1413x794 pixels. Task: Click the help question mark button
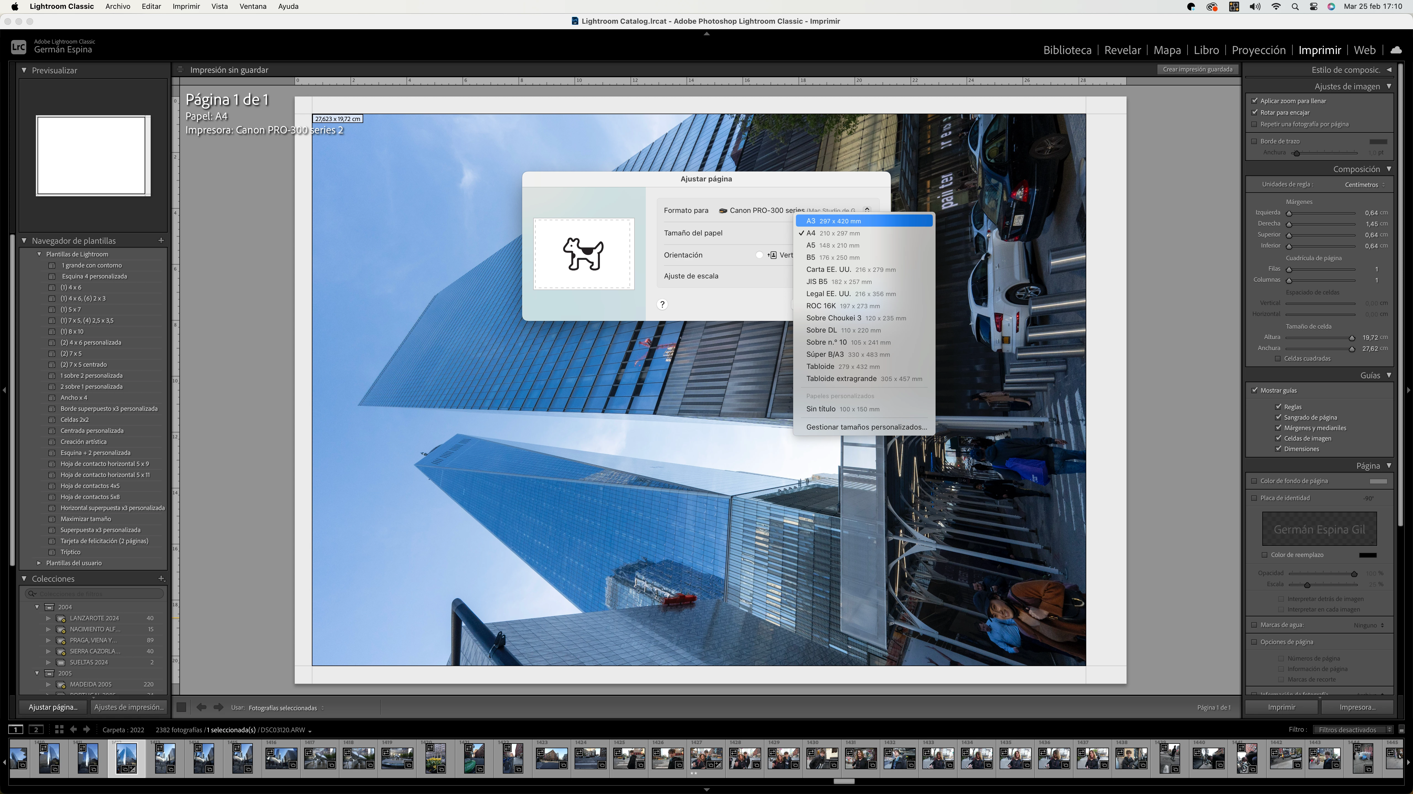[662, 305]
